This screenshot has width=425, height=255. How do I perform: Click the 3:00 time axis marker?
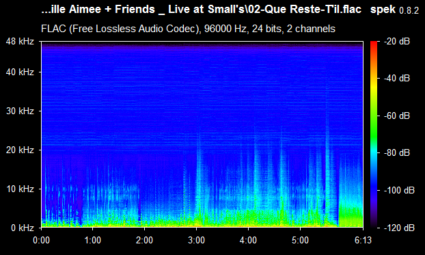(196, 240)
